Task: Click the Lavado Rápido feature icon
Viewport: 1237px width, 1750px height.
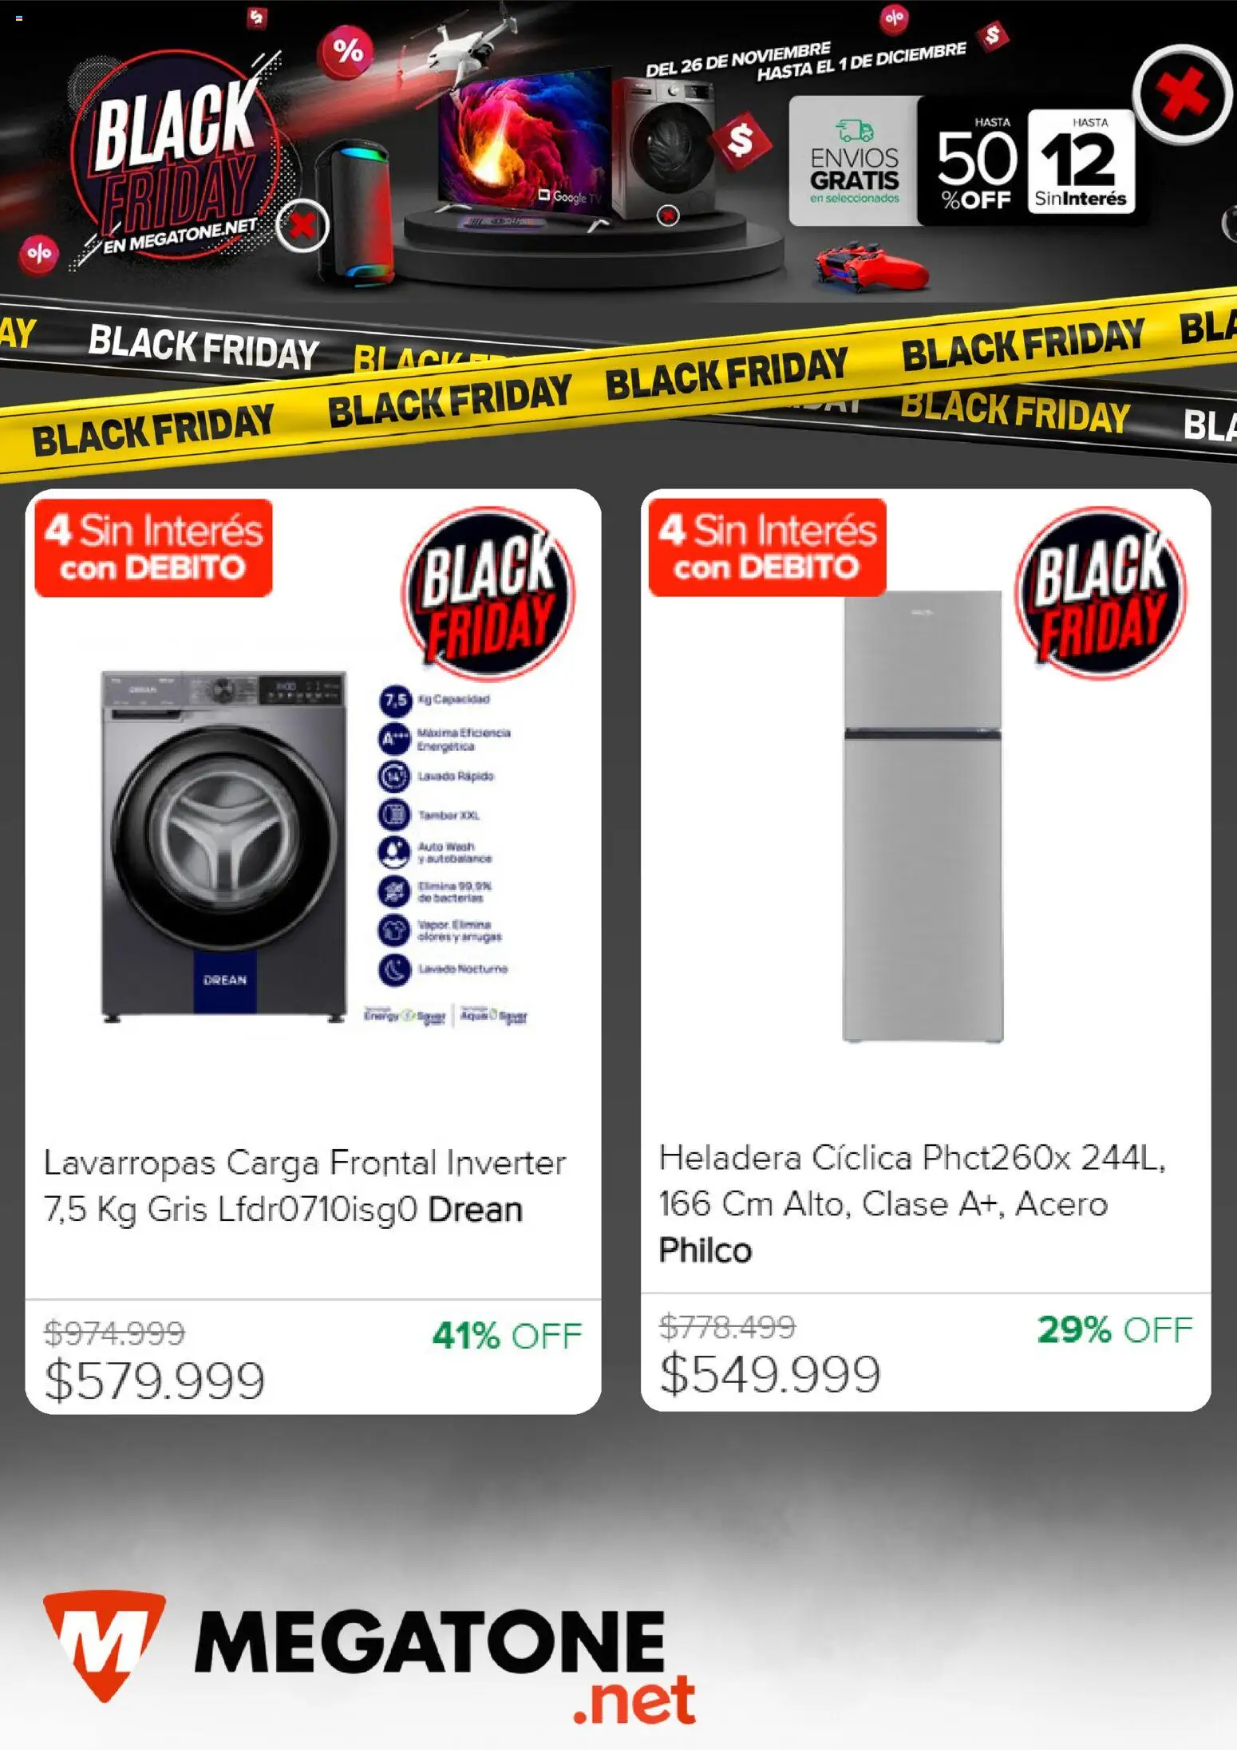Action: click(394, 776)
